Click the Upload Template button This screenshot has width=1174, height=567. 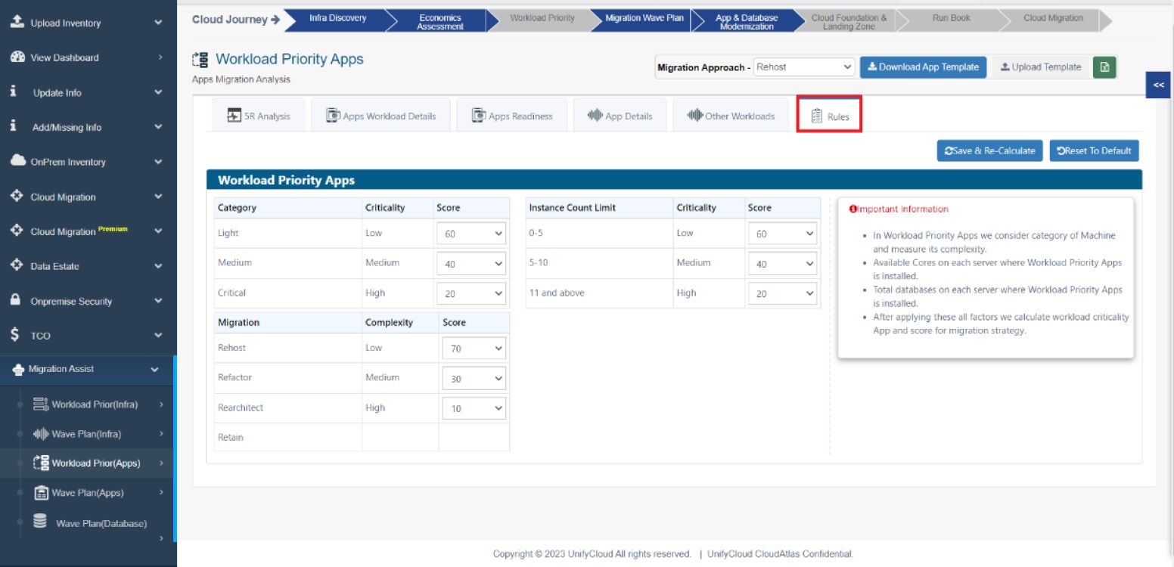point(1040,67)
